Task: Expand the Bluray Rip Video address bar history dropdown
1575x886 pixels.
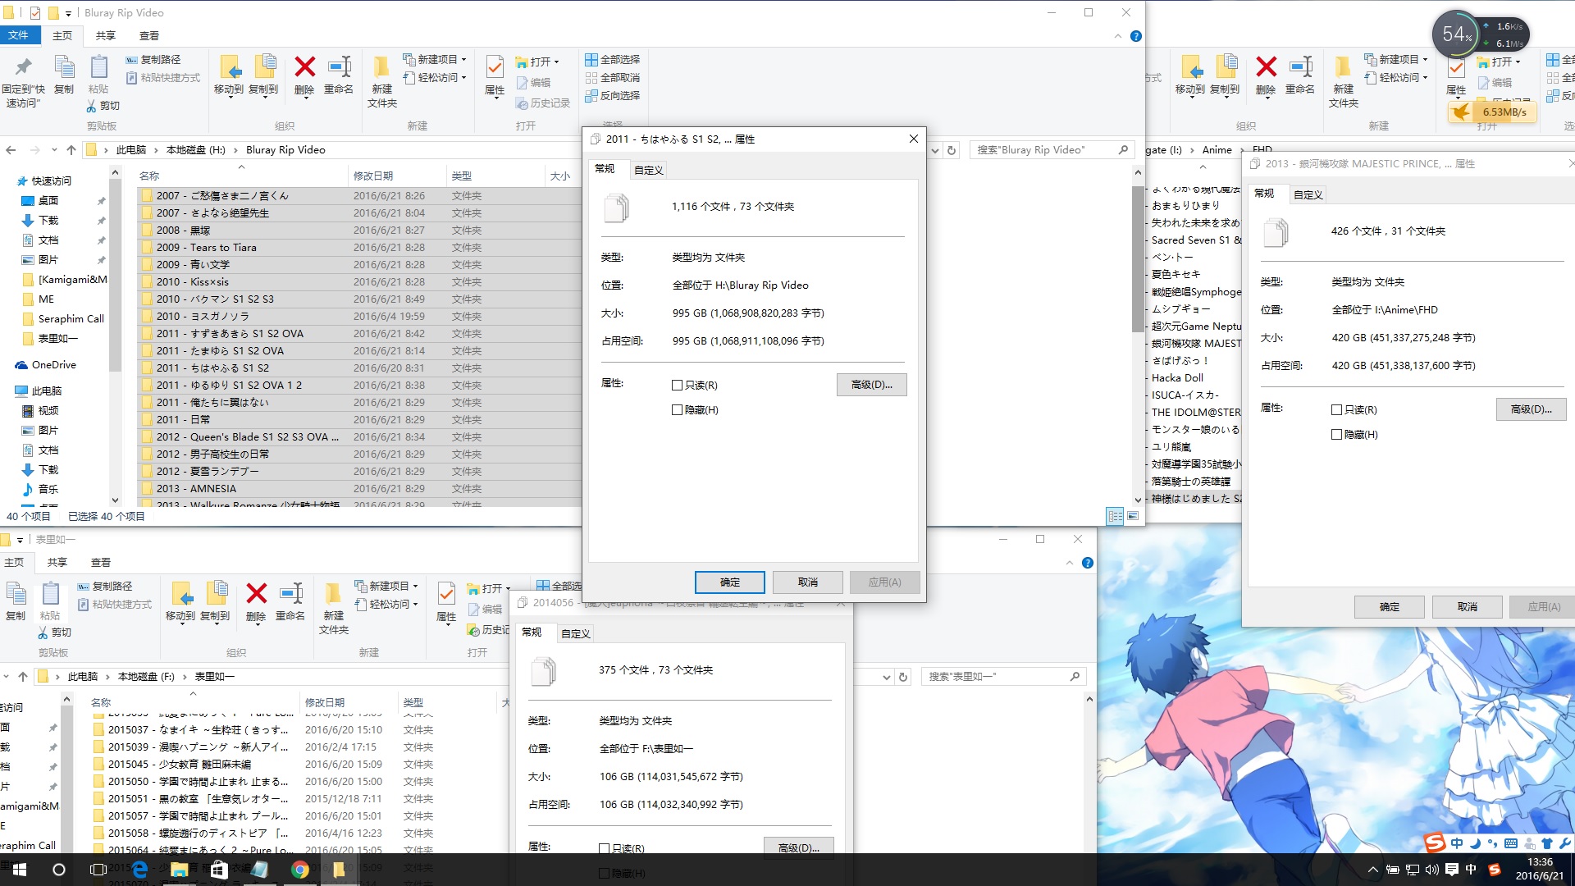Action: click(x=934, y=150)
